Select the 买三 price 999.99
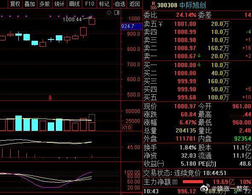The image size is (252, 195). (x=187, y=81)
